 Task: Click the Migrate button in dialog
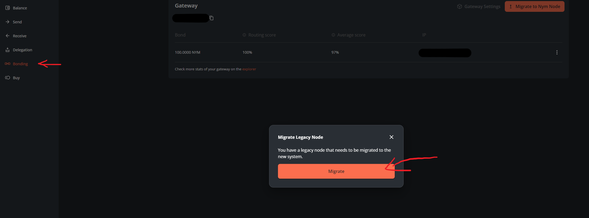click(x=336, y=171)
